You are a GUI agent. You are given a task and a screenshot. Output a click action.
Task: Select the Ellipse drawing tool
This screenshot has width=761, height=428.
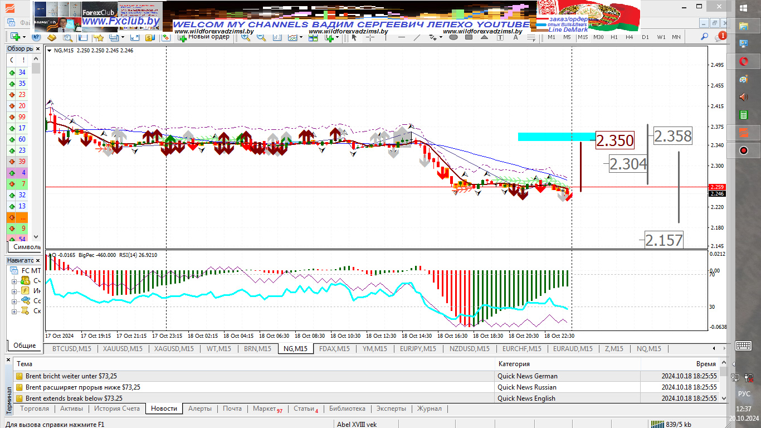pos(453,37)
